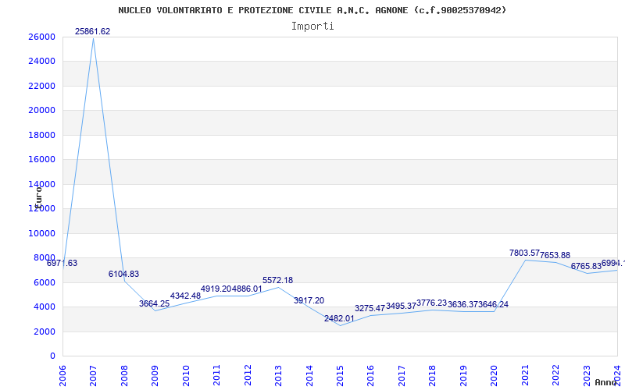Click the 2007 x-axis year label
The image size is (625, 390).
pyautogui.click(x=93, y=375)
